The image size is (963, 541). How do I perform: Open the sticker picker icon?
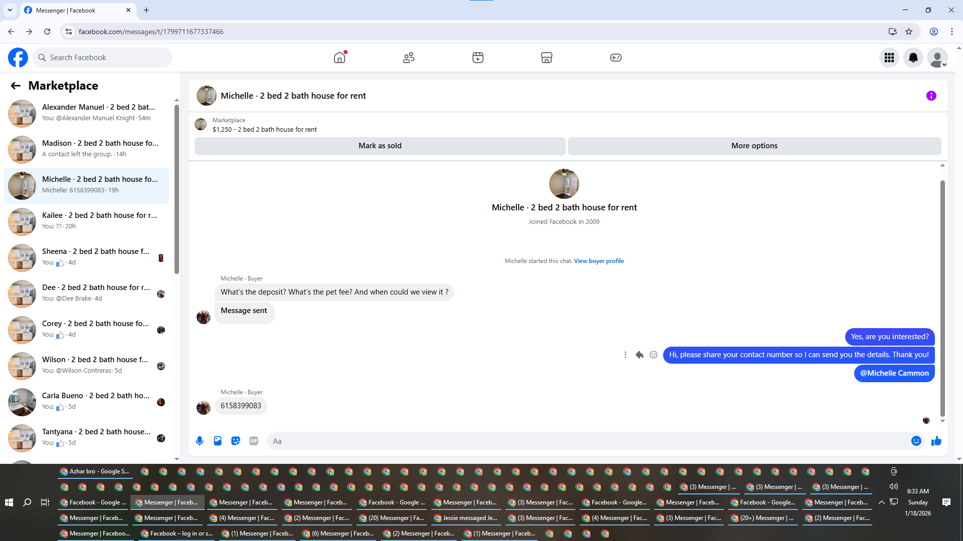pos(236,441)
